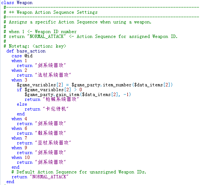Click the comment "Action Sequence for assigned Weapon ID."
Screen dimensions: 202x185
[127, 36]
